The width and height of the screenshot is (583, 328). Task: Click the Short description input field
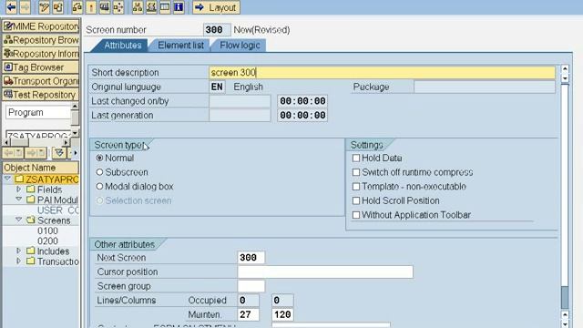(x=383, y=73)
